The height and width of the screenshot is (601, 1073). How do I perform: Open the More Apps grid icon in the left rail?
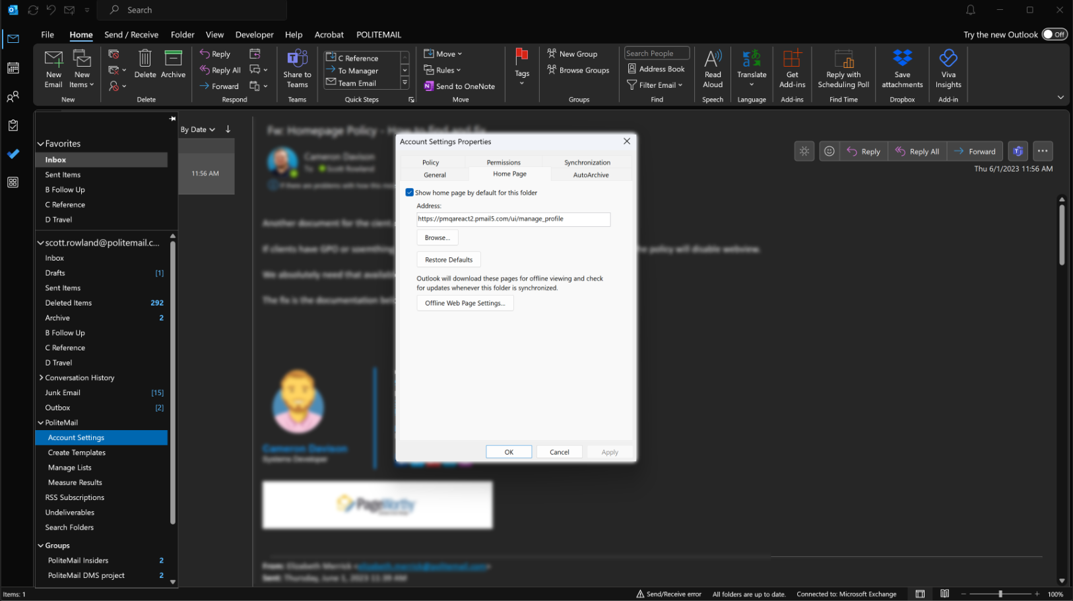13,182
